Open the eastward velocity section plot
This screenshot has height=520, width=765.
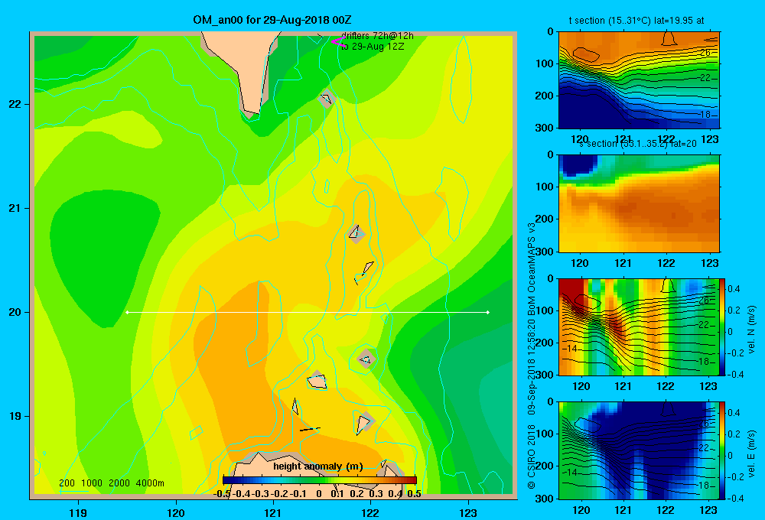pos(639,450)
